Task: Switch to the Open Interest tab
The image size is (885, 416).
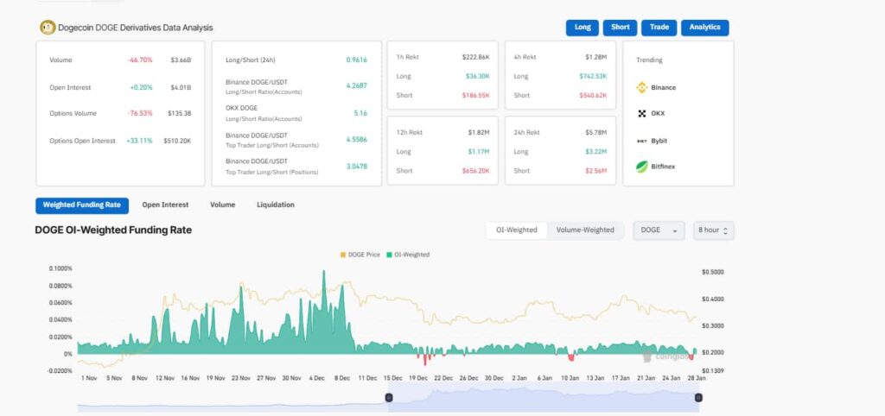Action: coord(164,205)
